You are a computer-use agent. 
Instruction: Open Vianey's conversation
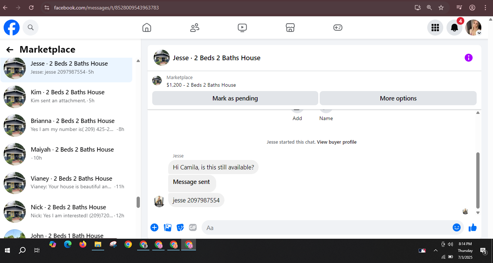click(x=66, y=183)
